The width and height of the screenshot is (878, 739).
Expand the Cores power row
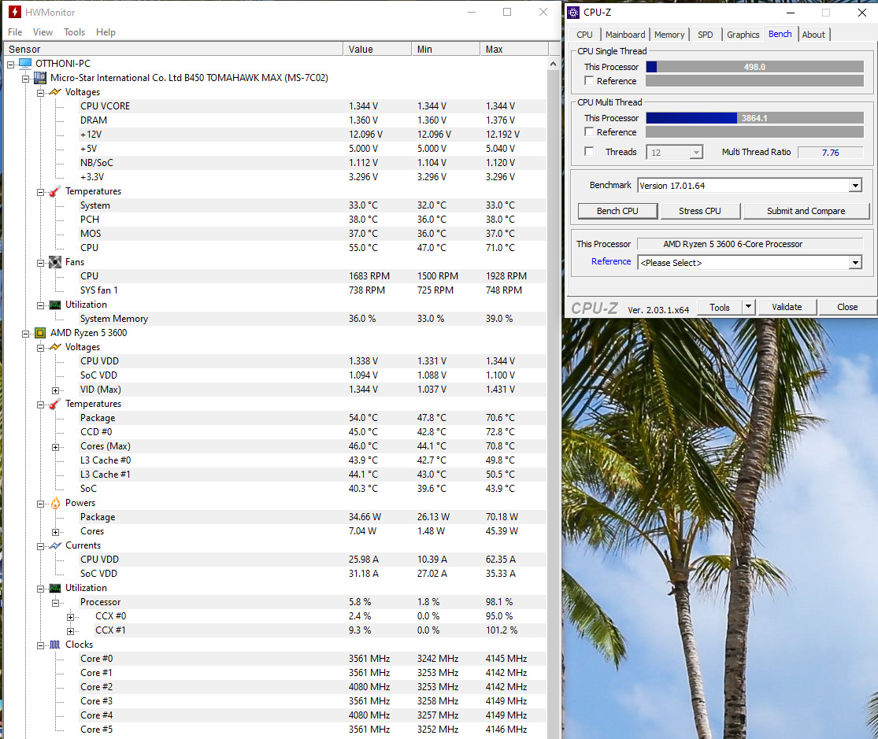(x=55, y=532)
